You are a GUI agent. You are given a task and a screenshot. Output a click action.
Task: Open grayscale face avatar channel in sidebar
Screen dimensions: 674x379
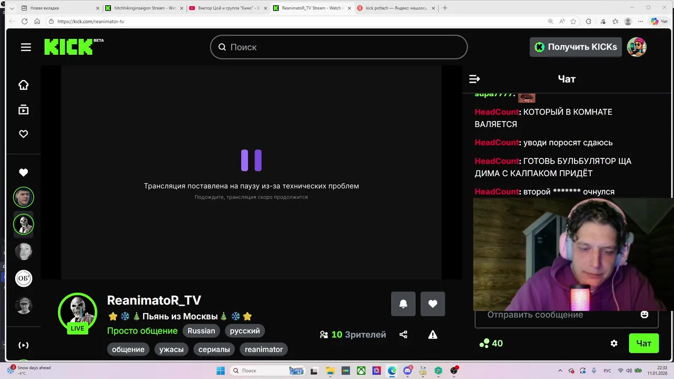click(23, 251)
